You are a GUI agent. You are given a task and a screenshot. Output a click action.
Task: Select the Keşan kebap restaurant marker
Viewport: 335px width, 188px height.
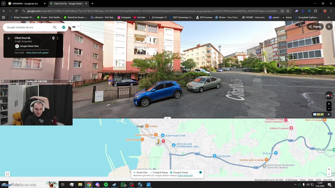click(142, 139)
